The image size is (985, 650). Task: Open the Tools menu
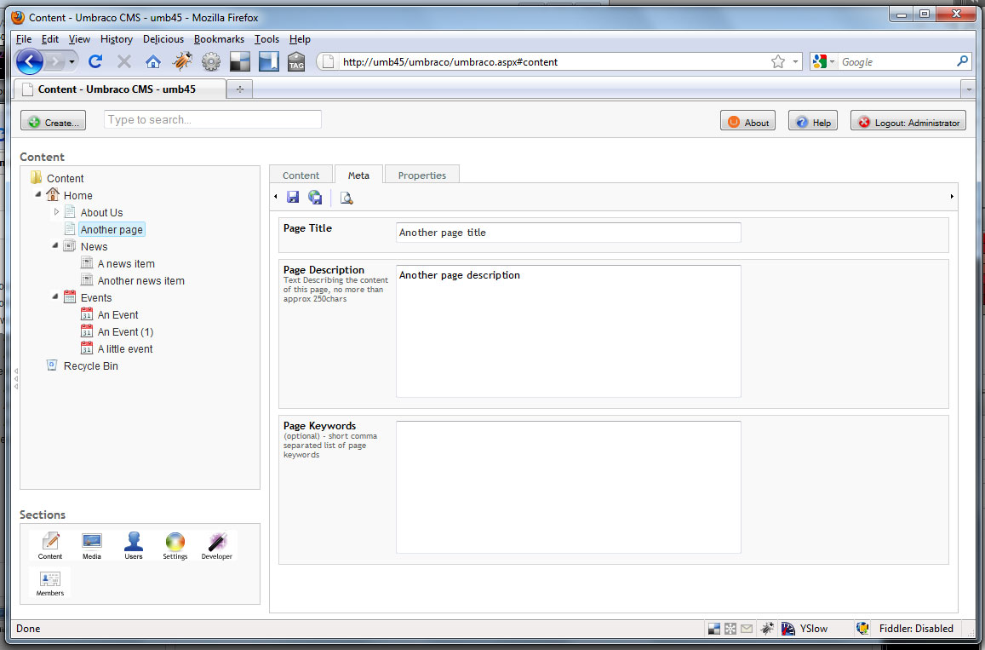pyautogui.click(x=267, y=39)
